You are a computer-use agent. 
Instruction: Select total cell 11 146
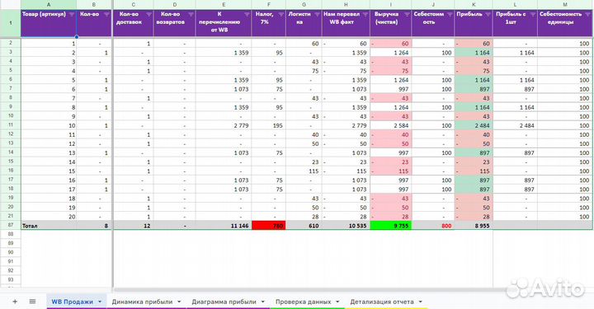(x=224, y=226)
